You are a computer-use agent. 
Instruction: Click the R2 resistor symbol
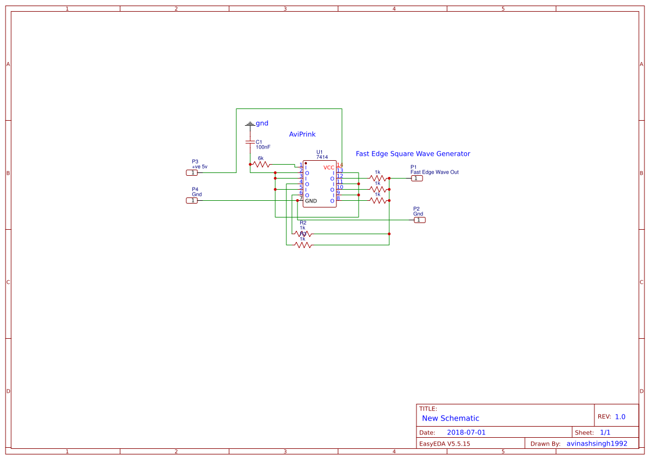(303, 234)
